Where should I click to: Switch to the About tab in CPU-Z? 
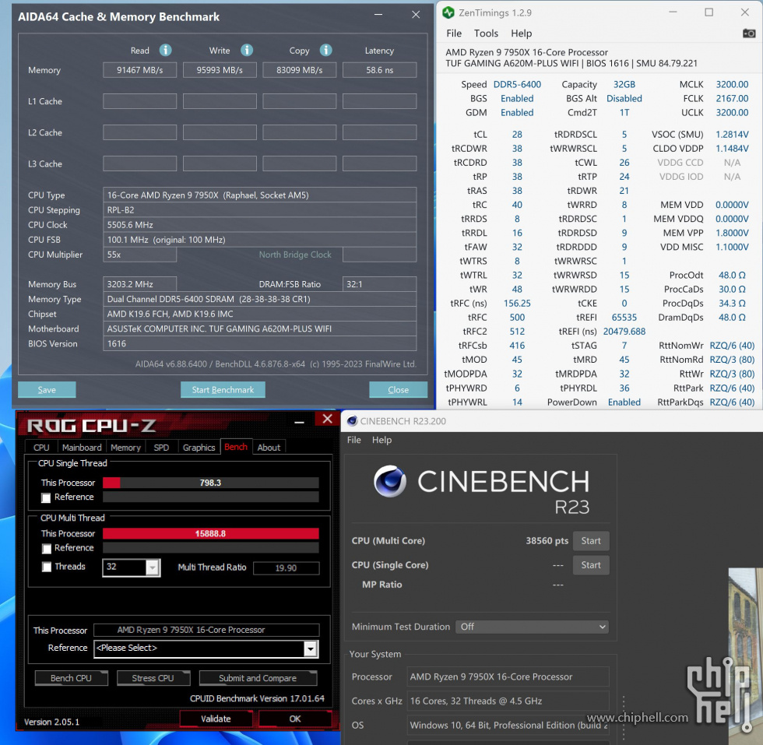click(x=269, y=447)
